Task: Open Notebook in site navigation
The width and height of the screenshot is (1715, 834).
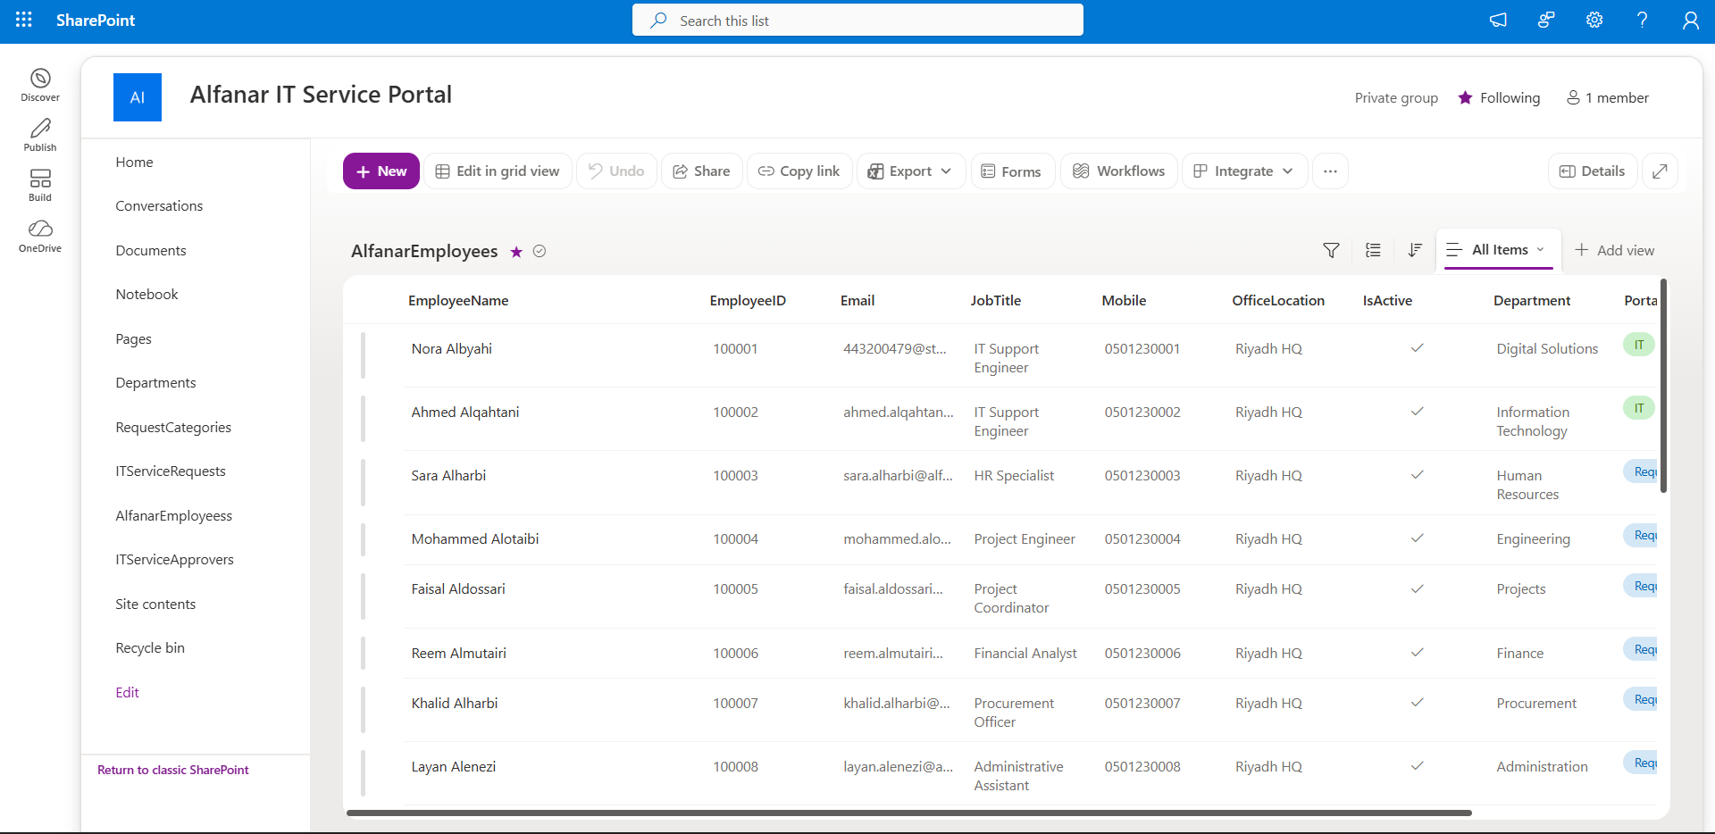Action: click(x=146, y=294)
